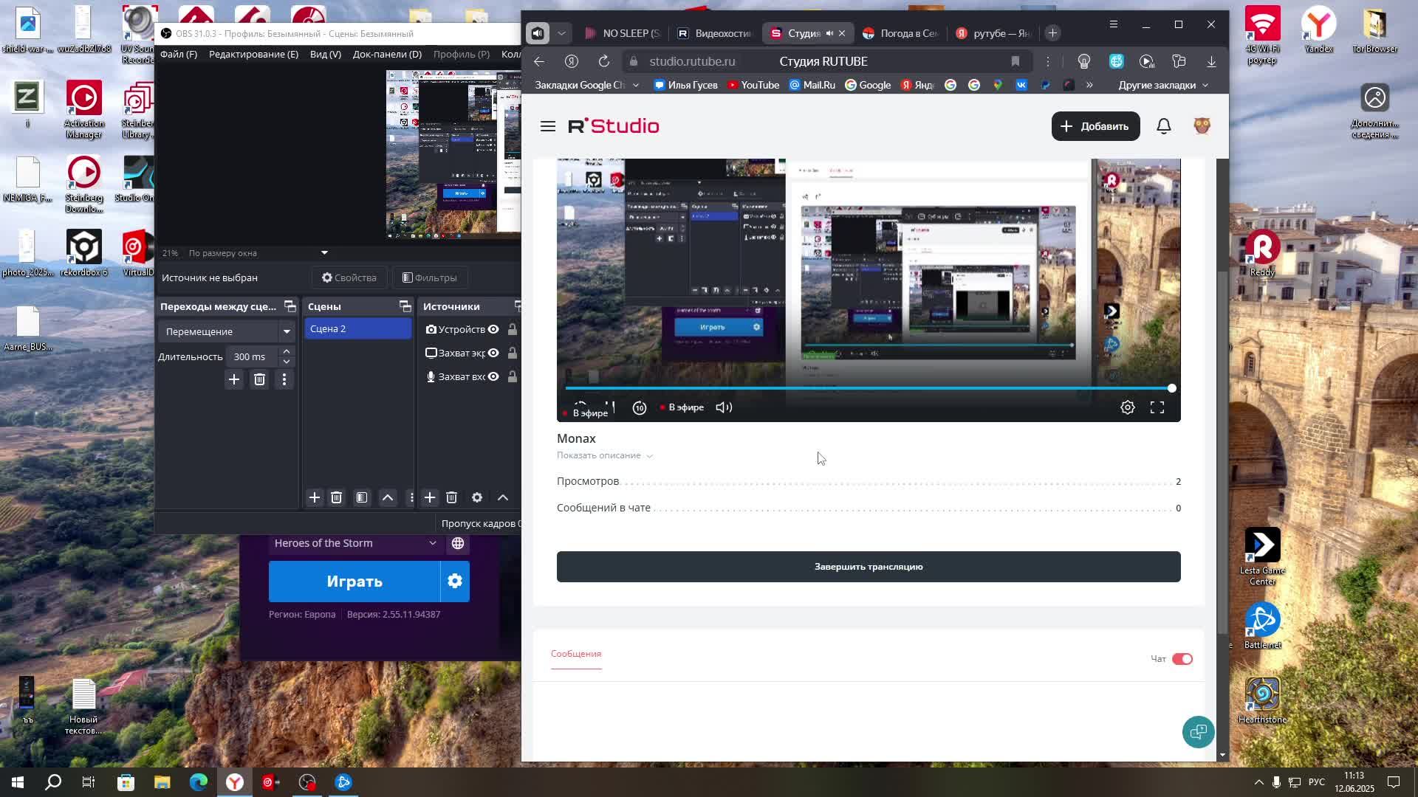This screenshot has width=1418, height=797.
Task: Expand the Перемещение transition dropdown
Action: point(287,331)
